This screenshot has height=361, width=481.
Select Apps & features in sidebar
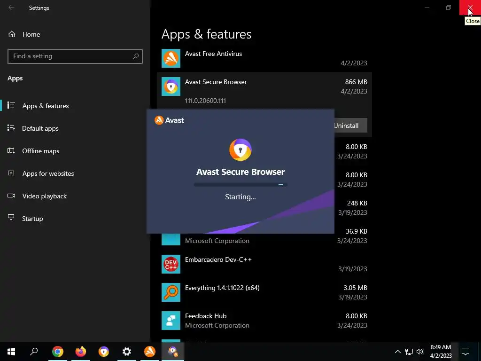tap(75, 106)
